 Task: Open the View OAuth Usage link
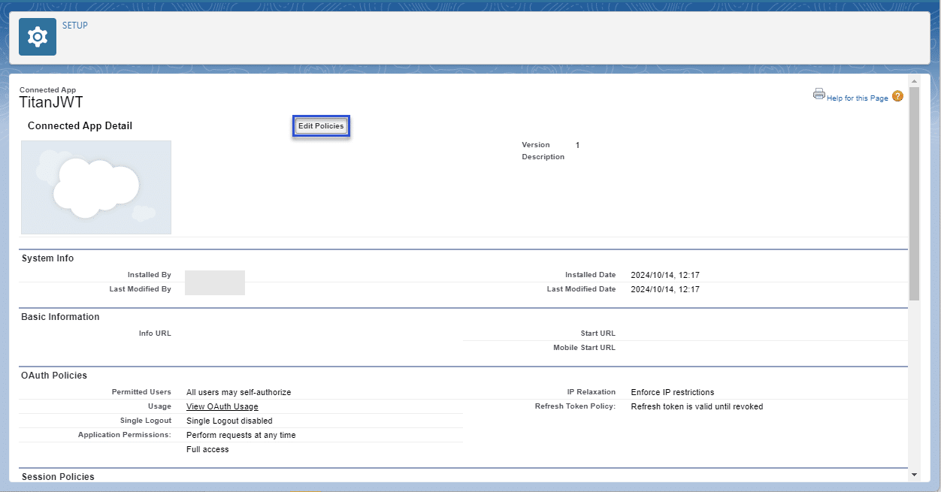click(222, 406)
